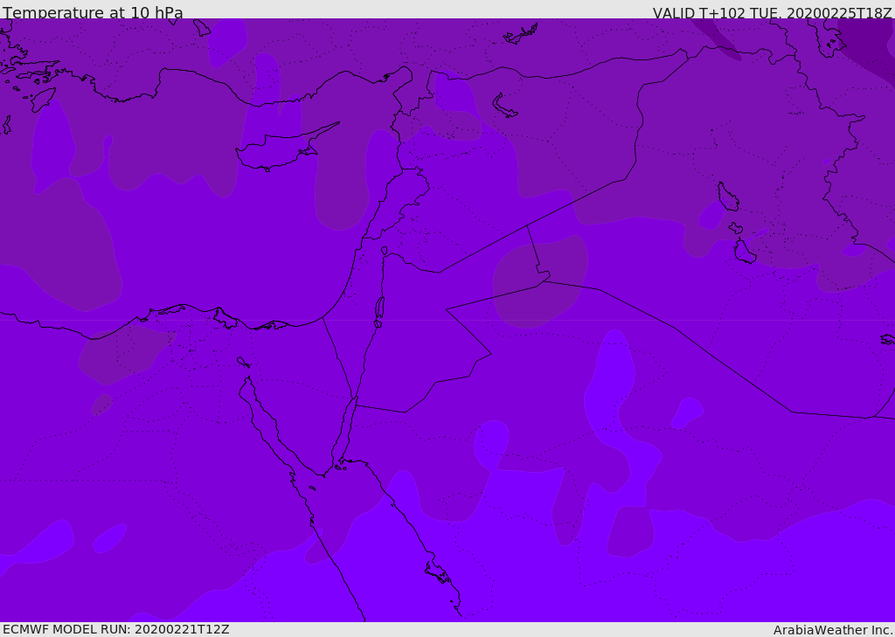The height and width of the screenshot is (637, 895).
Task: Click the 'VALID T+102 TUE. 20200225T18Z' label
Action: (x=773, y=12)
